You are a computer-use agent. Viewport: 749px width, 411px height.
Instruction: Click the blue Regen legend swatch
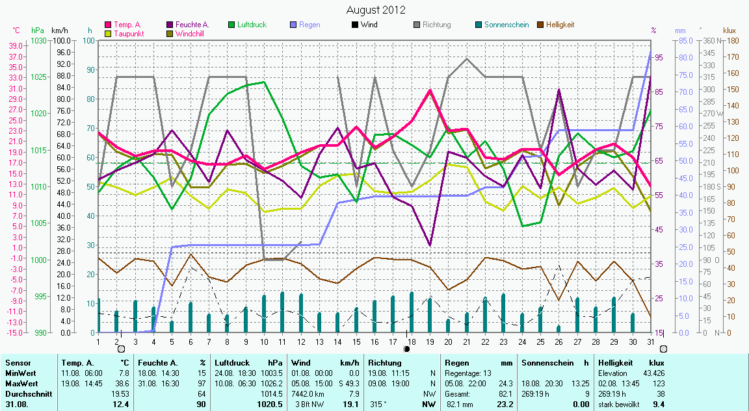pos(293,25)
